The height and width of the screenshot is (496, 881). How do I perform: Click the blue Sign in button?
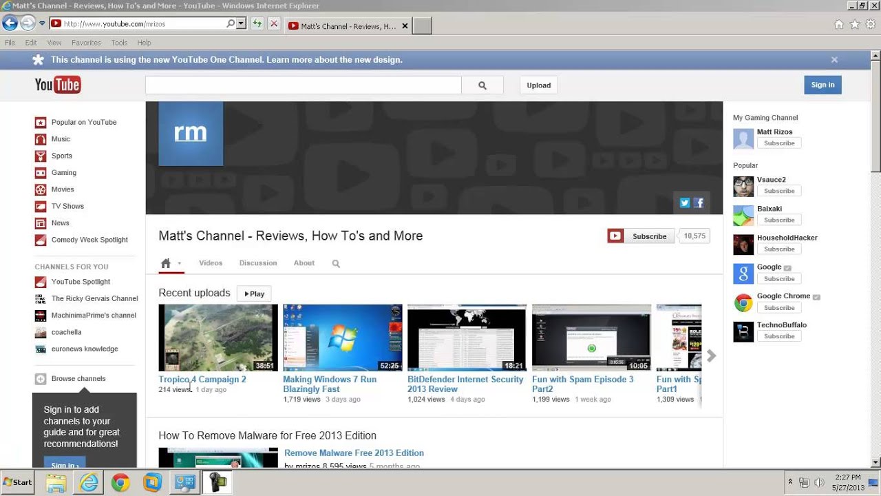[x=822, y=85]
